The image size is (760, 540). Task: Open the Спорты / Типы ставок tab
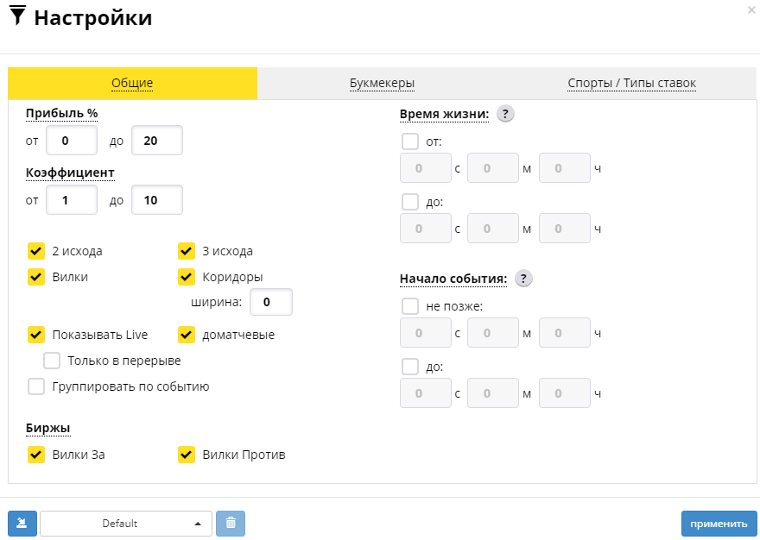[x=631, y=84]
